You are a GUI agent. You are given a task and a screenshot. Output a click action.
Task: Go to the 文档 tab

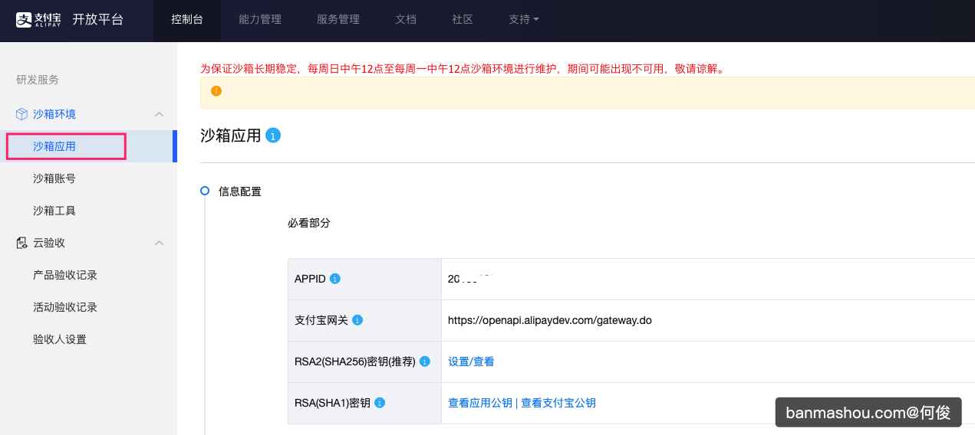[406, 20]
